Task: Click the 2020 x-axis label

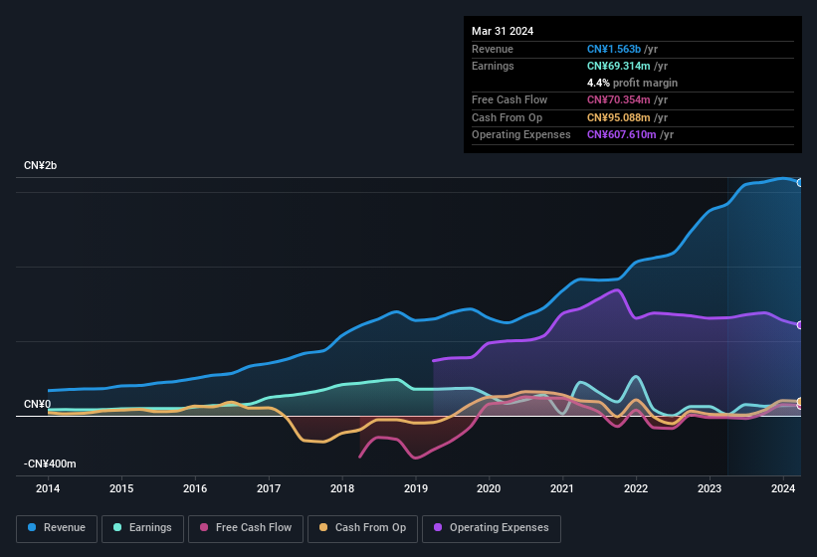Action: [489, 488]
